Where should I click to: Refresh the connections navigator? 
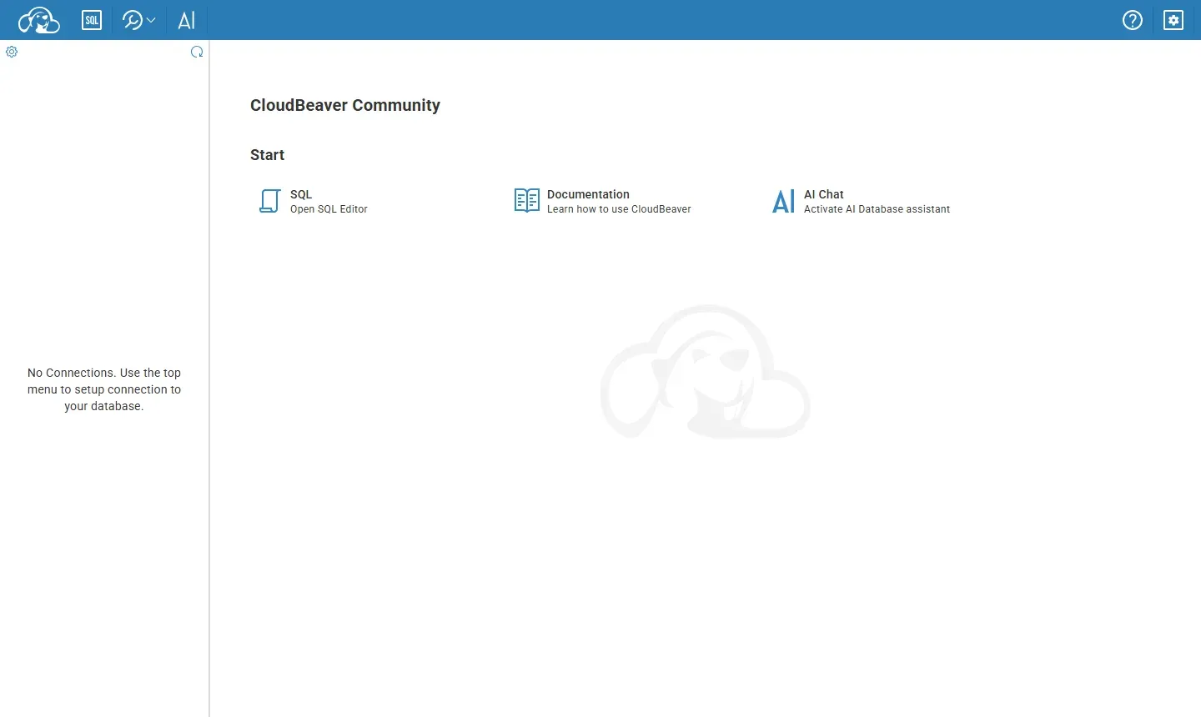197,52
